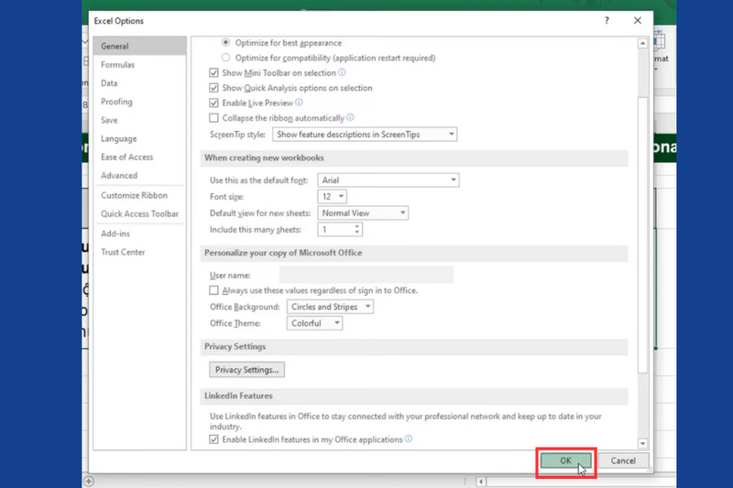
Task: Uncheck Enable Live Preview checkbox
Action: (x=213, y=103)
